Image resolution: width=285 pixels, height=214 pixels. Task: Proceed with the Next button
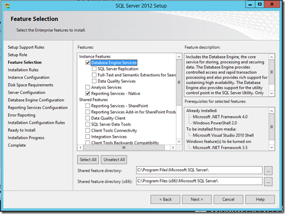click(x=197, y=199)
